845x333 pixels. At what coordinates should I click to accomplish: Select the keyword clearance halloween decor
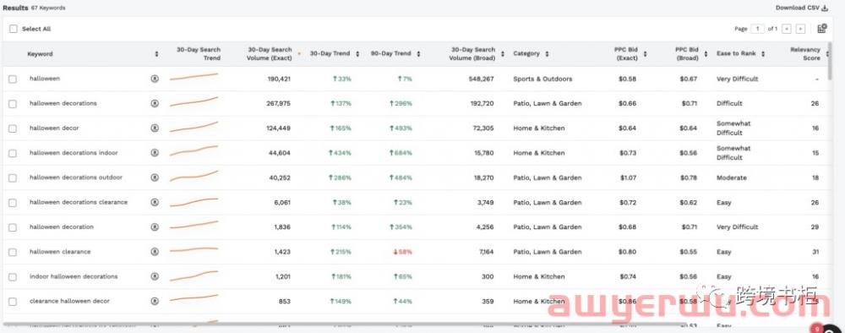tap(69, 301)
